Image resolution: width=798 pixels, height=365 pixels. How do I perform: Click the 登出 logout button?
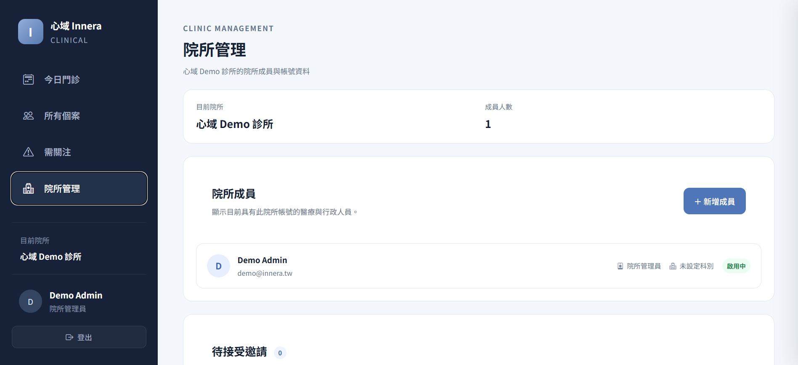79,337
